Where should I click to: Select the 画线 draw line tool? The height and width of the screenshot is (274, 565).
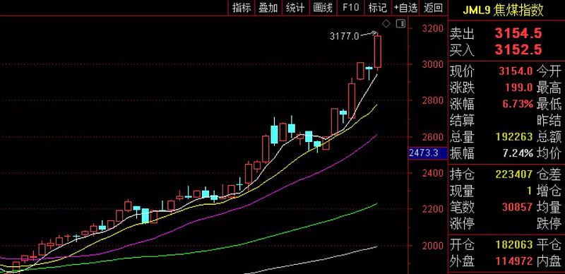(323, 8)
